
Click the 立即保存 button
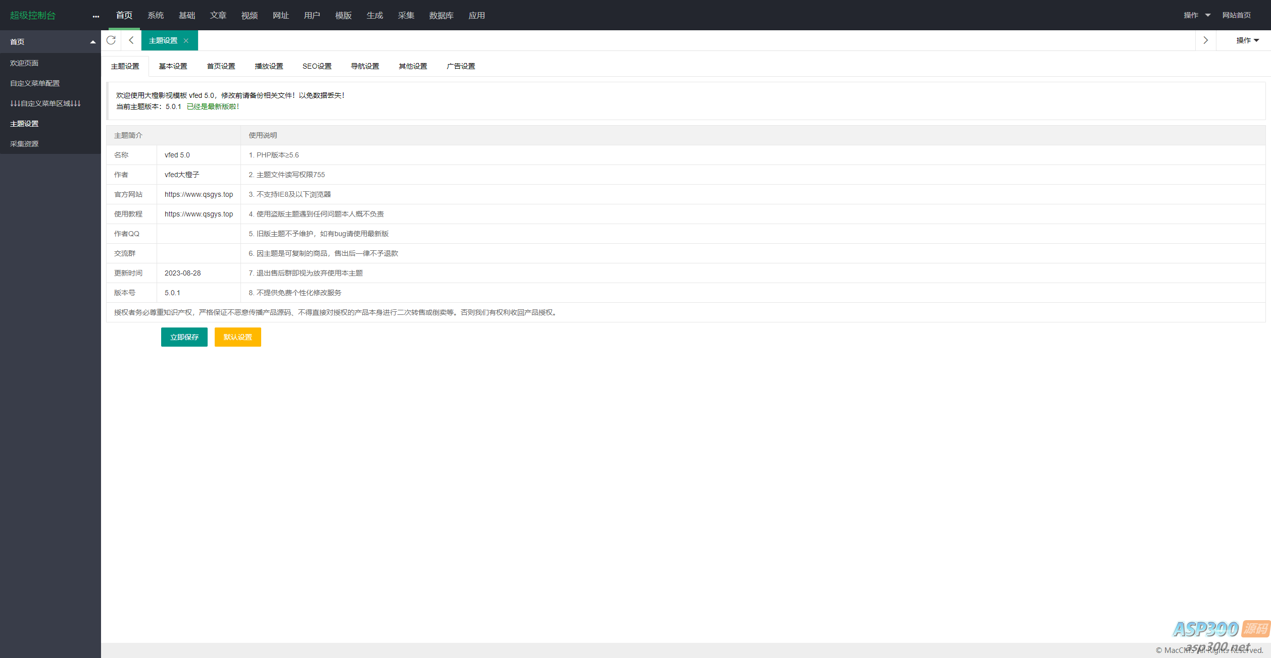click(184, 337)
